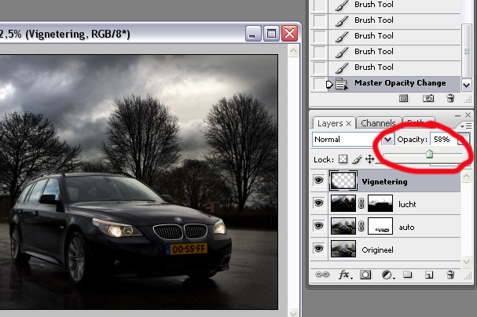Select the auto layer name
Viewport: 477px width, 317px height.
point(406,227)
